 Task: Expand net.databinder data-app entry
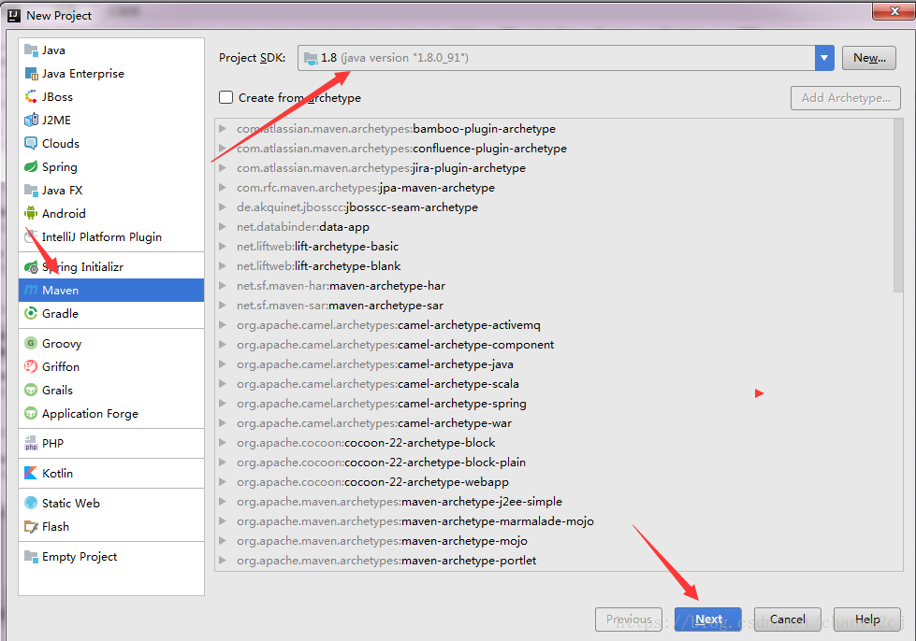click(x=223, y=227)
